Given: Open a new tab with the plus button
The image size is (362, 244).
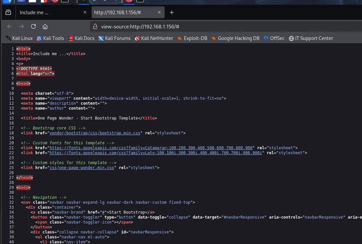Looking at the screenshot, I should tap(172, 13).
